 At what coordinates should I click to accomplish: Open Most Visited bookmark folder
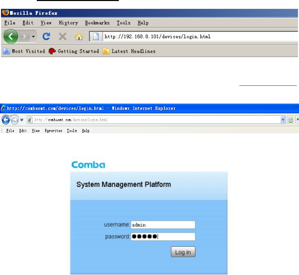click(x=24, y=51)
